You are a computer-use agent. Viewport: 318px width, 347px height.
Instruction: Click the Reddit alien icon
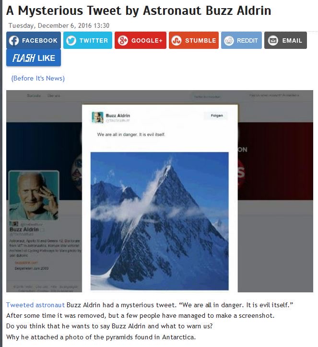point(229,41)
